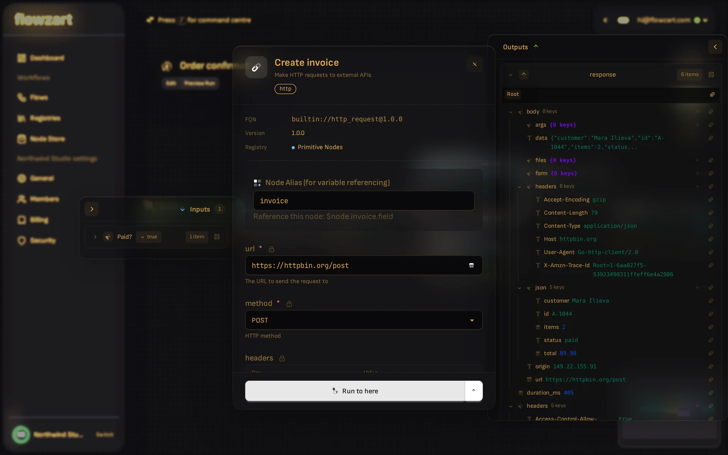Viewport: 728px width, 455px height.
Task: Click the url input field
Action: 364,265
